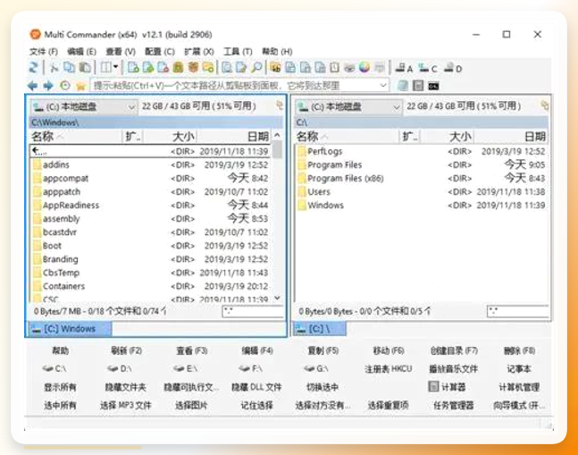Click the 记事本 button

(519, 368)
